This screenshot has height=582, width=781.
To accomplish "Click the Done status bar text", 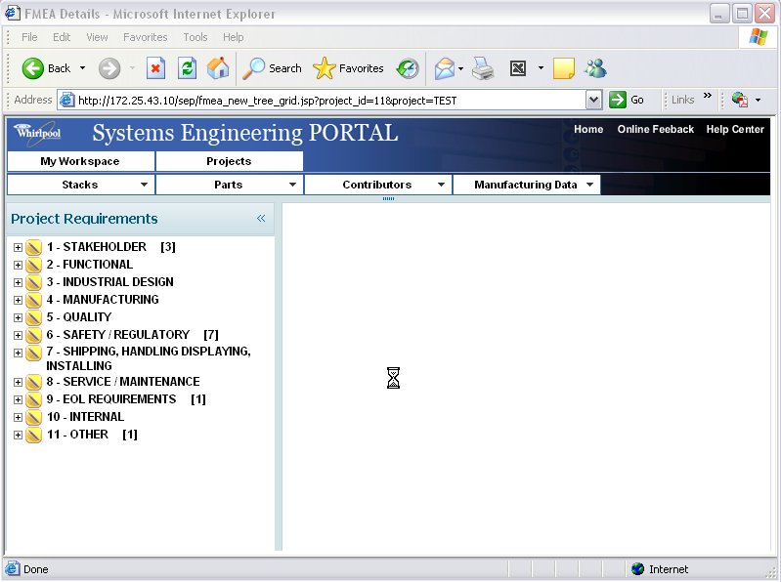I will pos(36,569).
